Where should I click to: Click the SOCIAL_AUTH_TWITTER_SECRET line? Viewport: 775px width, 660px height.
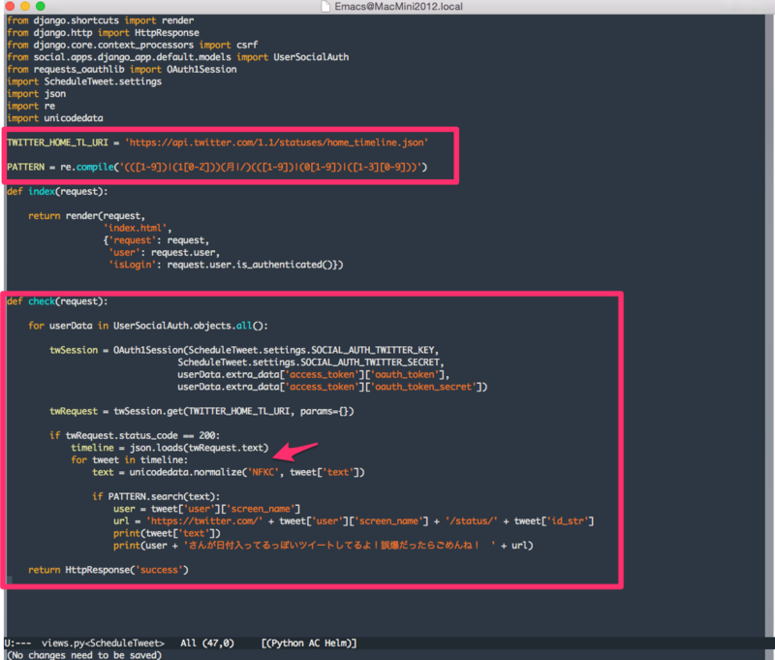(x=311, y=362)
